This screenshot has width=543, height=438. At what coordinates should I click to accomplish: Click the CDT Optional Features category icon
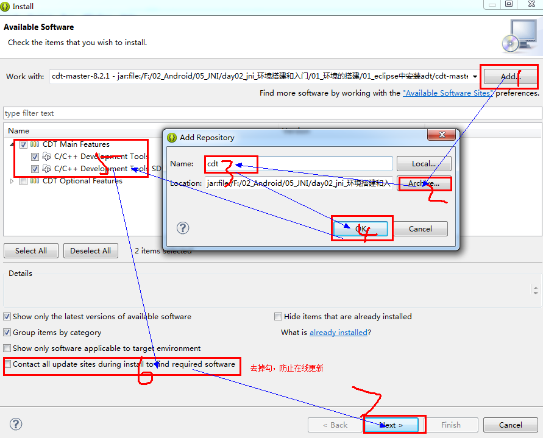point(35,180)
